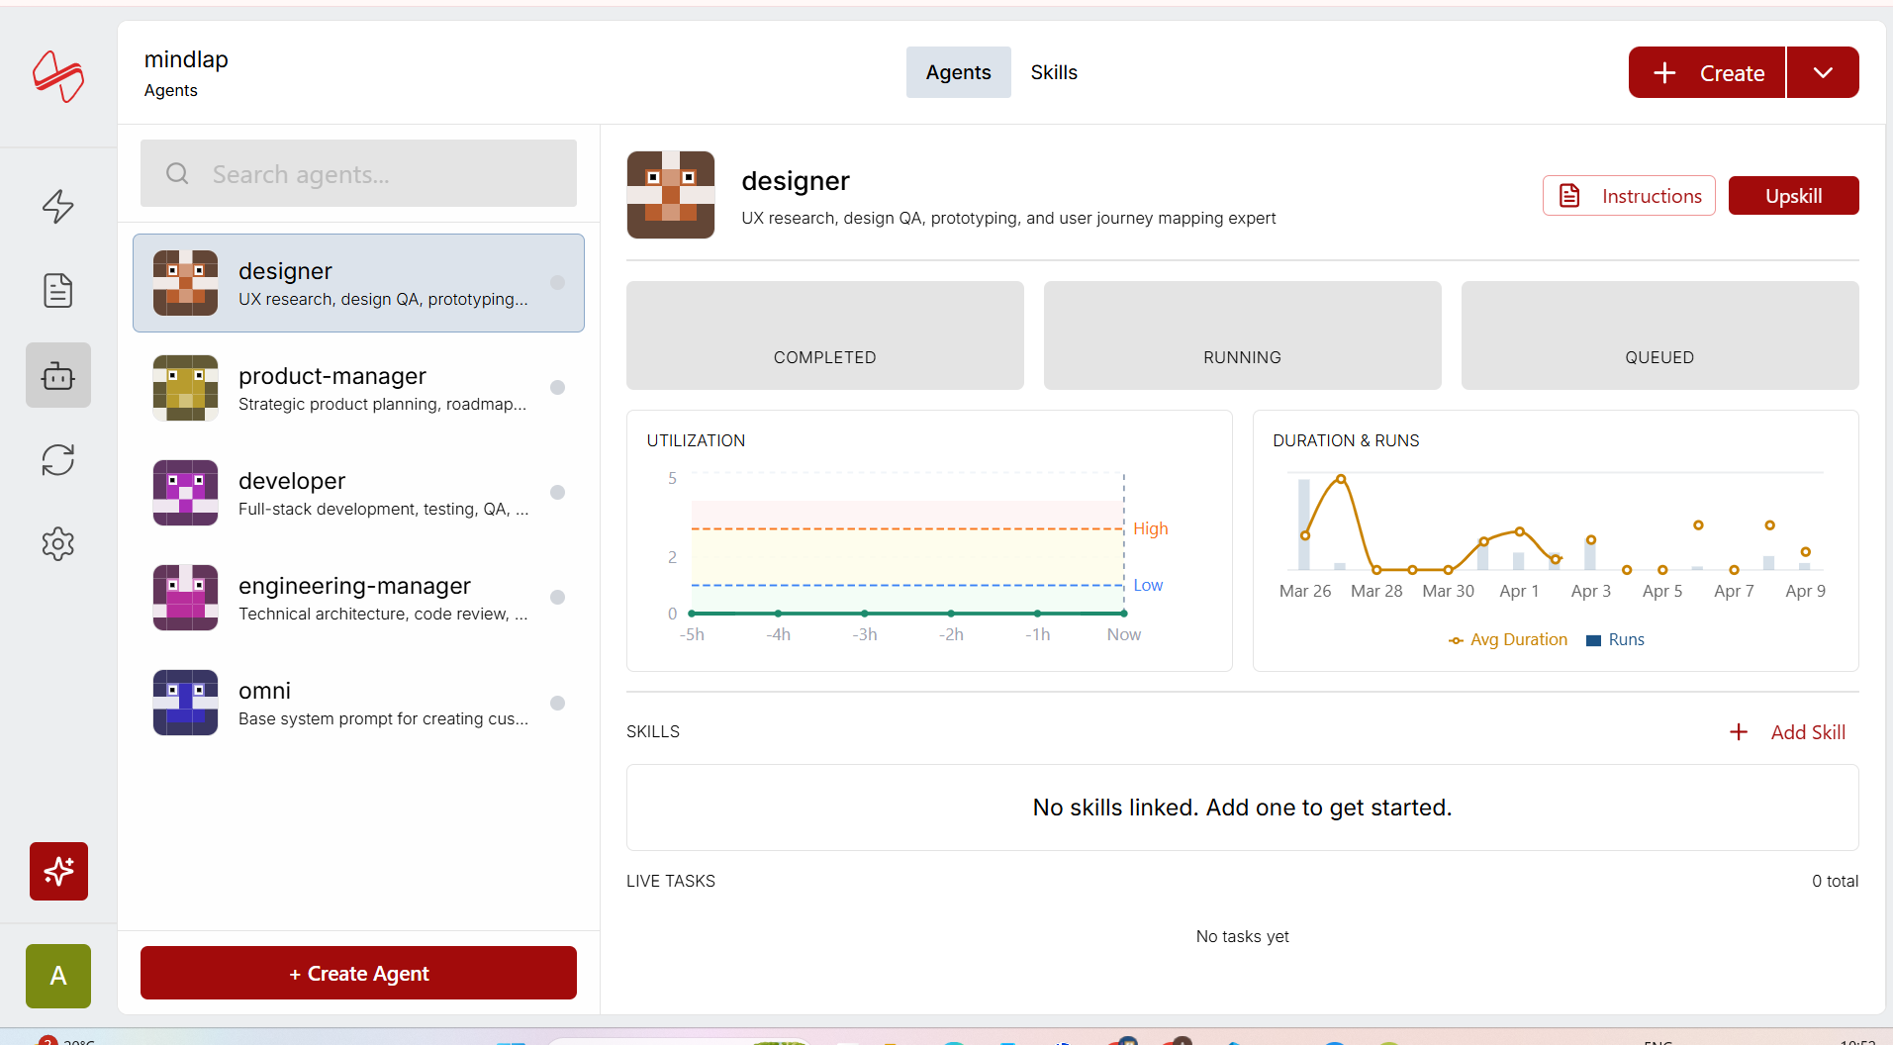The image size is (1893, 1045).
Task: Open the document sidebar icon
Action: click(x=58, y=291)
